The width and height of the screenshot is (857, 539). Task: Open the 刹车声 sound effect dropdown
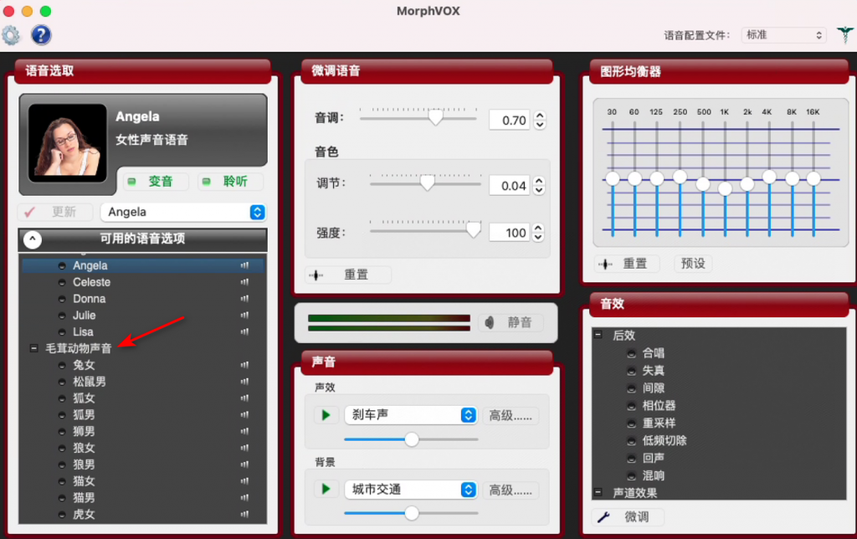click(x=410, y=415)
